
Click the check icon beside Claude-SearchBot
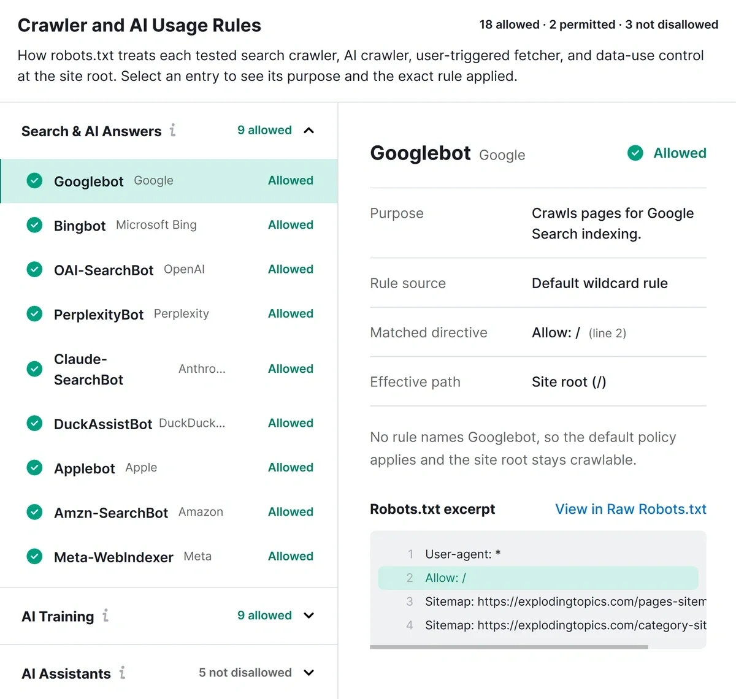[x=35, y=369]
